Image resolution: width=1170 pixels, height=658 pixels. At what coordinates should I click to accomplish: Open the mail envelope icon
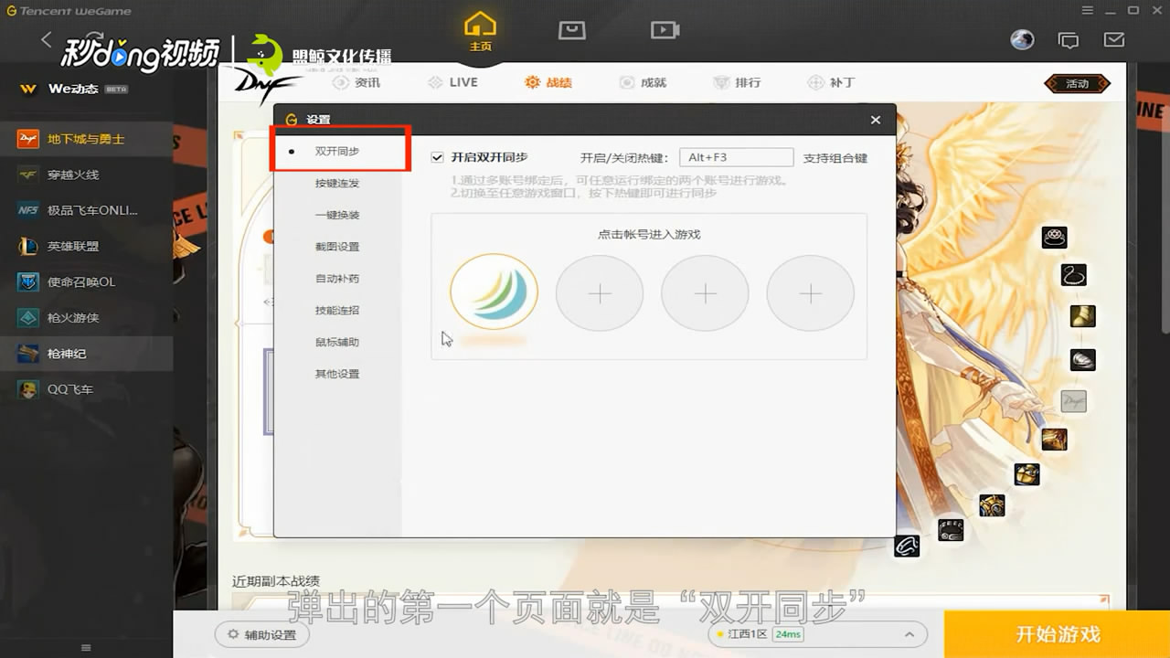[x=1114, y=40]
